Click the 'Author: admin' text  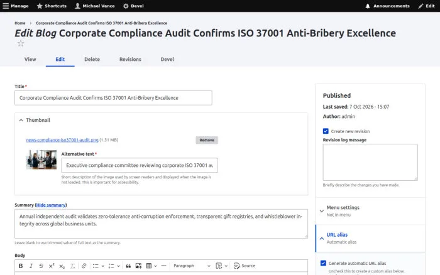click(x=339, y=116)
